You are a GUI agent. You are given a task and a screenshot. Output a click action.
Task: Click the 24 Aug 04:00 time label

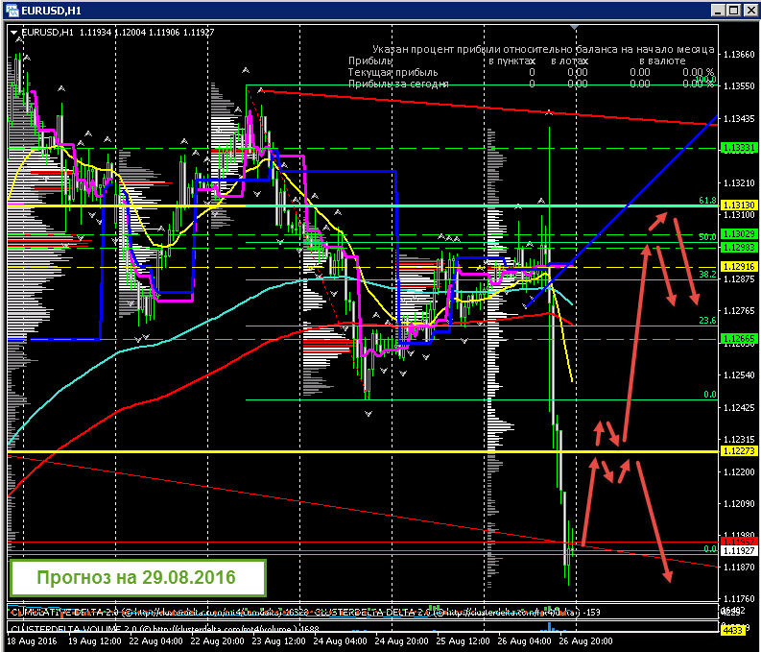tap(341, 641)
